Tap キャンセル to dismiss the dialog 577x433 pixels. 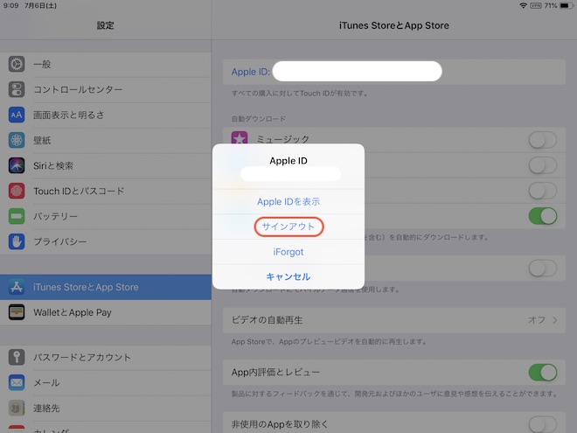[288, 276]
